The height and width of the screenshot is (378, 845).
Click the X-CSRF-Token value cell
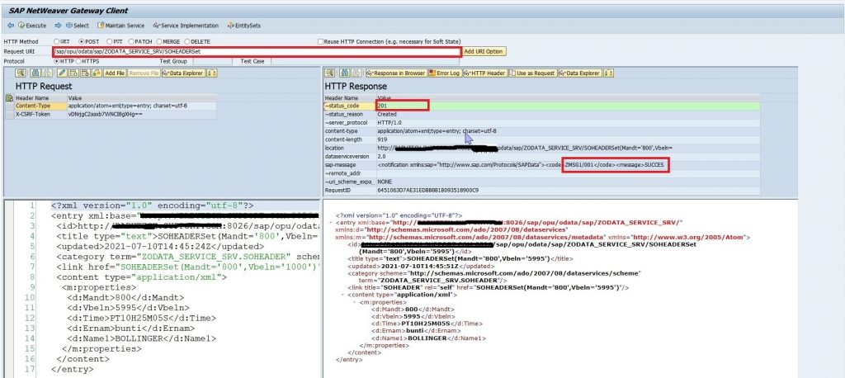pyautogui.click(x=142, y=115)
